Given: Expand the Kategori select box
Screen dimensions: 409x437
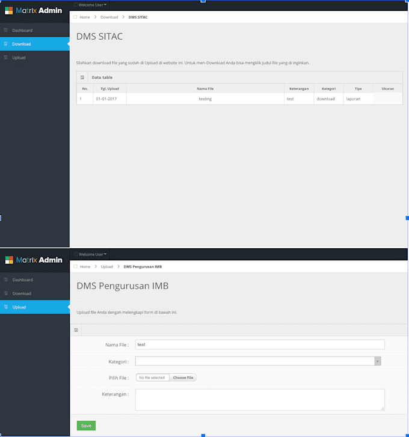Looking at the screenshot, I should pos(258,361).
